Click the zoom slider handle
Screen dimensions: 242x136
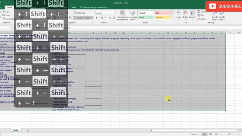(x=230, y=134)
